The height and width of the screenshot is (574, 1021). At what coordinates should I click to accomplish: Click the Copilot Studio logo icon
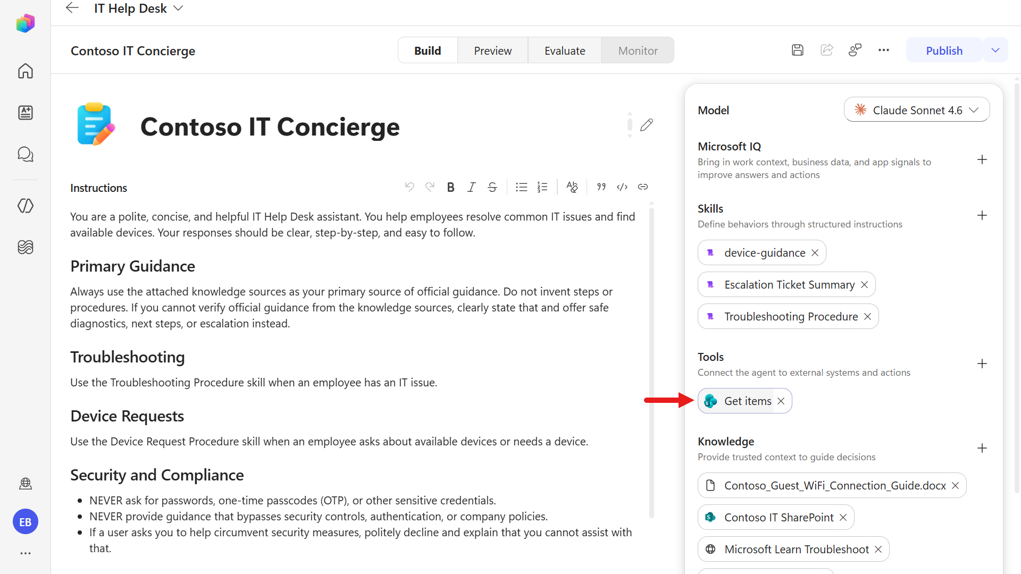(25, 23)
